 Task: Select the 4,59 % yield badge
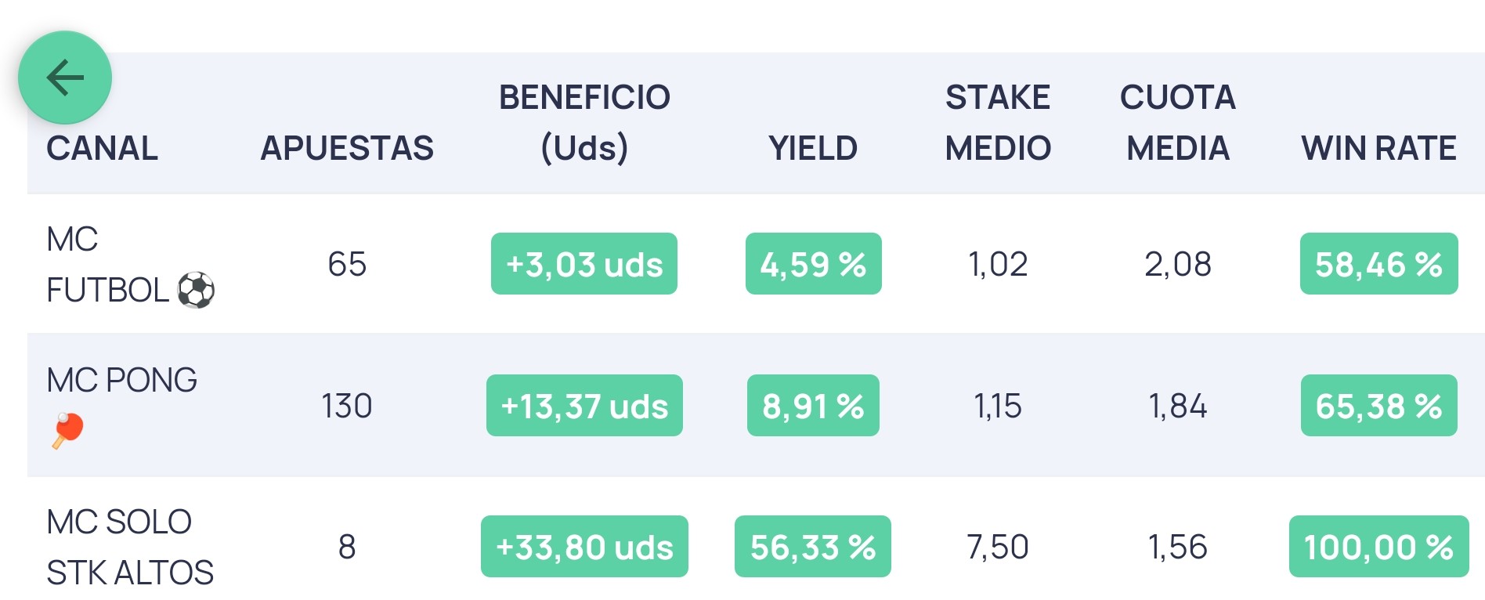point(813,264)
